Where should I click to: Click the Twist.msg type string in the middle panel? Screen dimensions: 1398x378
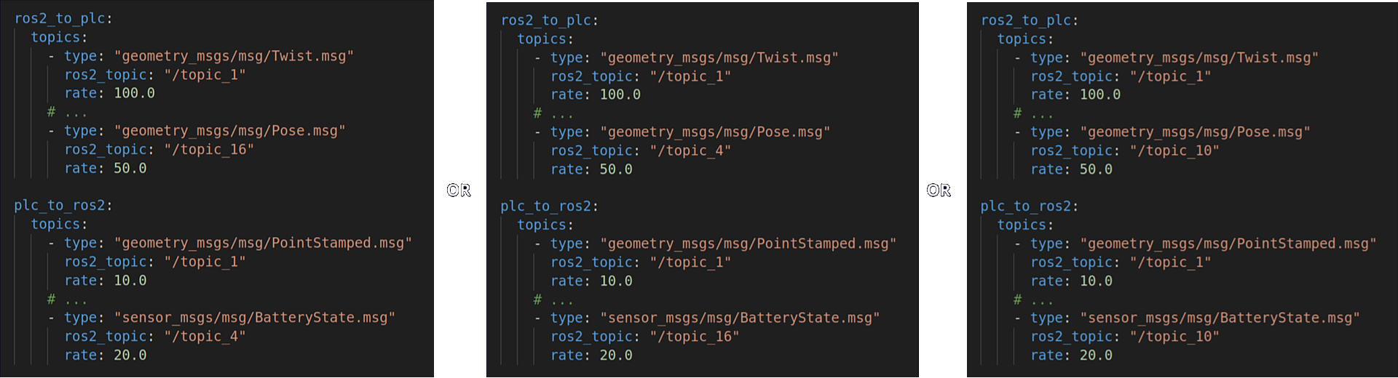pos(719,57)
